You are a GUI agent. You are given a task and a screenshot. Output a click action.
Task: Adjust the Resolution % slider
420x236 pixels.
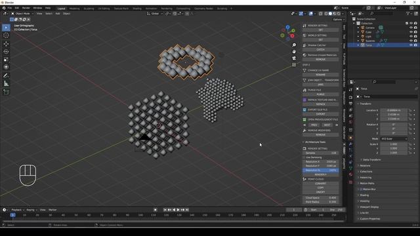tap(320, 170)
